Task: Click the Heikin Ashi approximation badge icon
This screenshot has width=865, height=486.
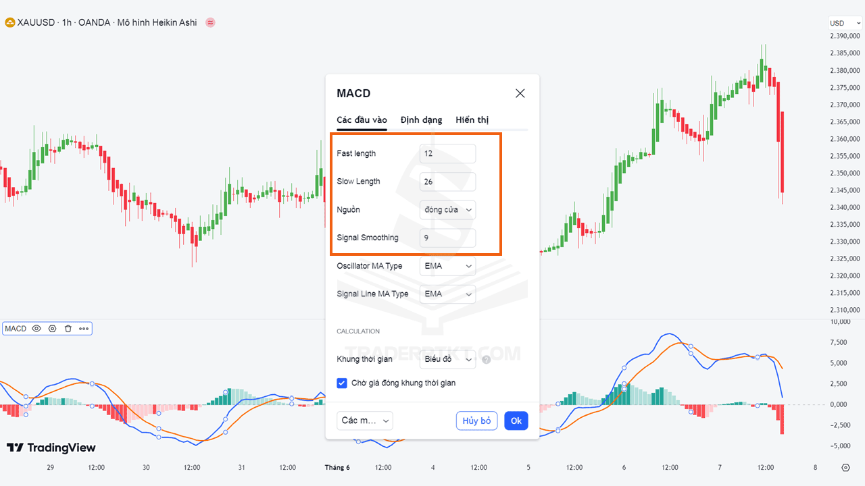Action: point(210,22)
